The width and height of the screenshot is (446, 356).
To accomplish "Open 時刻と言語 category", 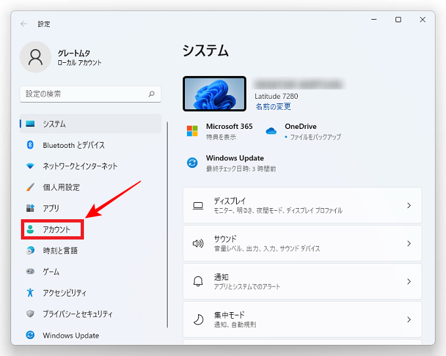I will [91, 251].
